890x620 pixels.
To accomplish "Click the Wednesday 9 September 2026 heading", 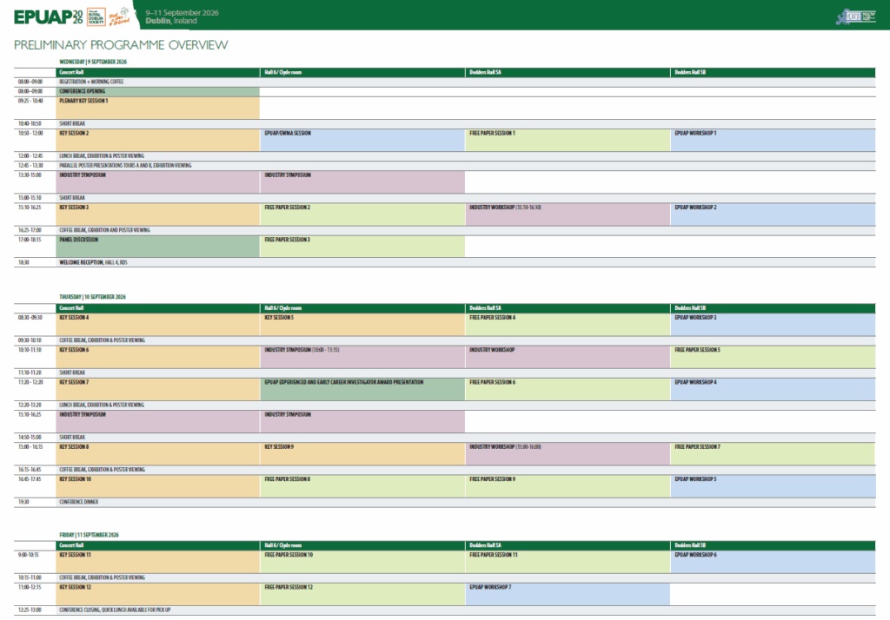I will 93,62.
